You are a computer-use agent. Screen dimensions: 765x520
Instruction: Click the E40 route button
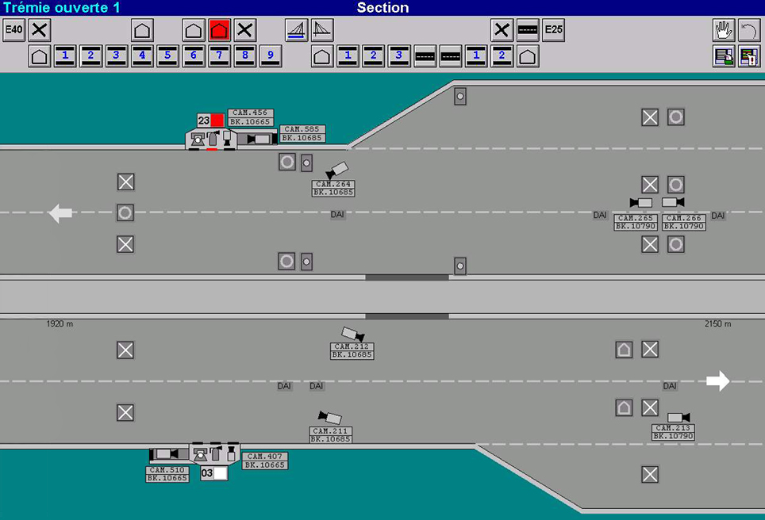tap(13, 31)
